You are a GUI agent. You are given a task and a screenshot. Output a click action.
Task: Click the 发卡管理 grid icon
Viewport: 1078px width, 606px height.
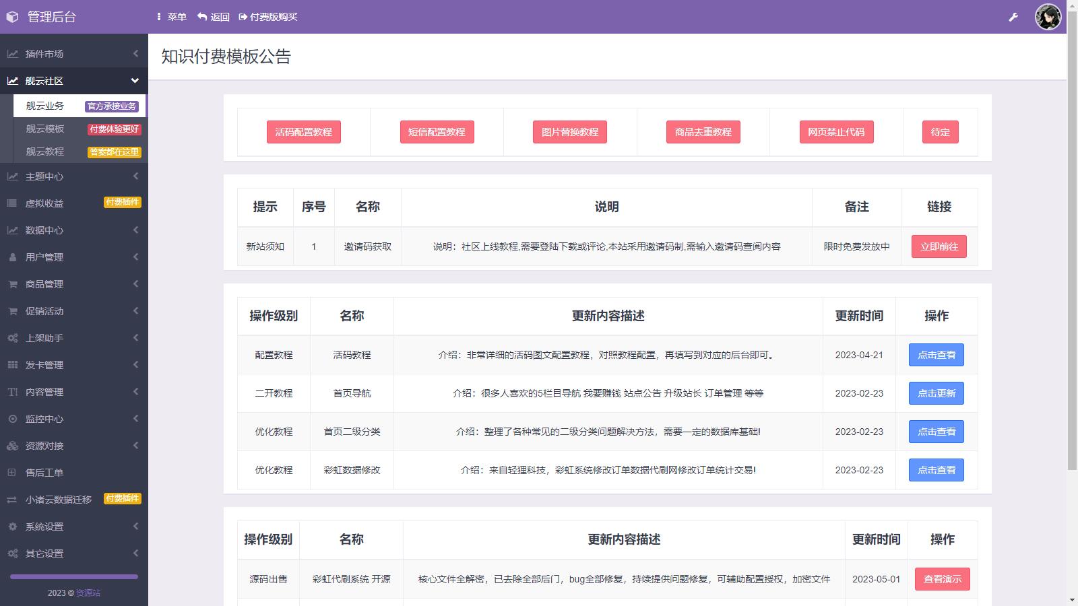[x=12, y=365]
